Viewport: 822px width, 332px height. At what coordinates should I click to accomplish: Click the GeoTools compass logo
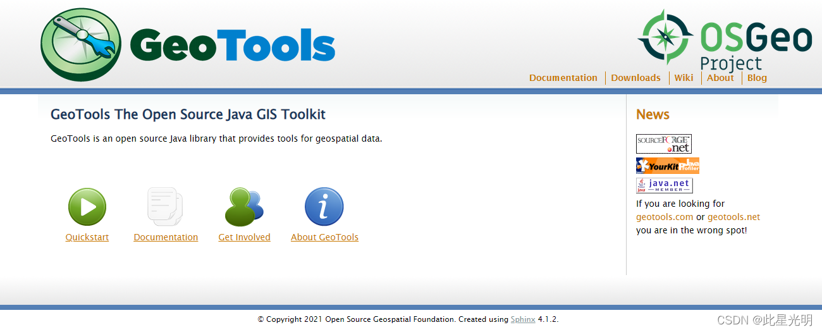(80, 45)
